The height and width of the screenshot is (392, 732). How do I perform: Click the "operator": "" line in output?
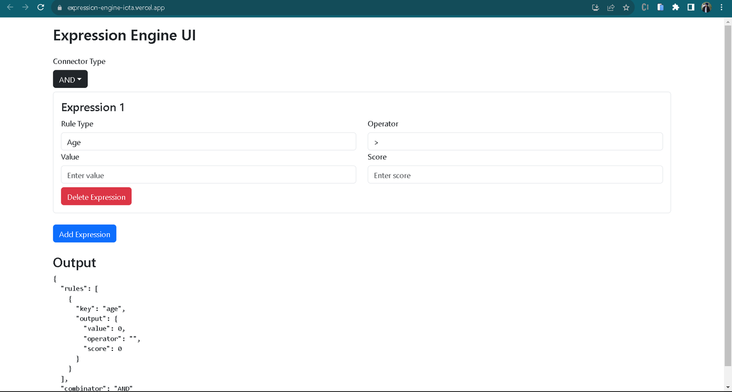[112, 338]
